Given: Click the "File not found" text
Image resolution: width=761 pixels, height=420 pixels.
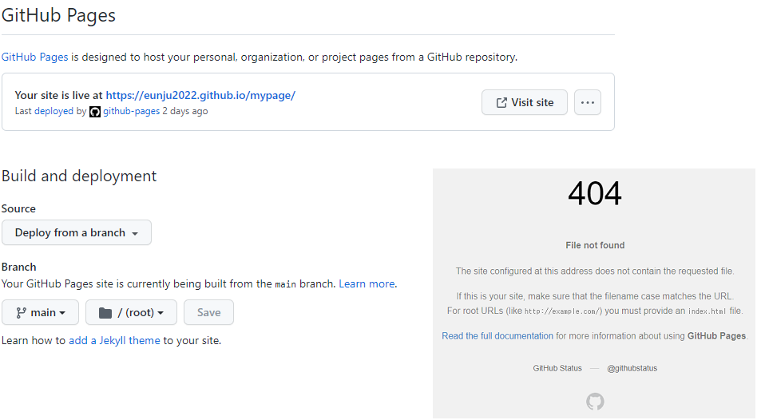Looking at the screenshot, I should [595, 245].
